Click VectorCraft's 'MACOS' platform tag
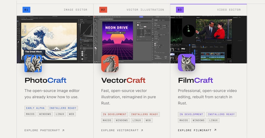This screenshot has width=265, height=138. point(107,120)
